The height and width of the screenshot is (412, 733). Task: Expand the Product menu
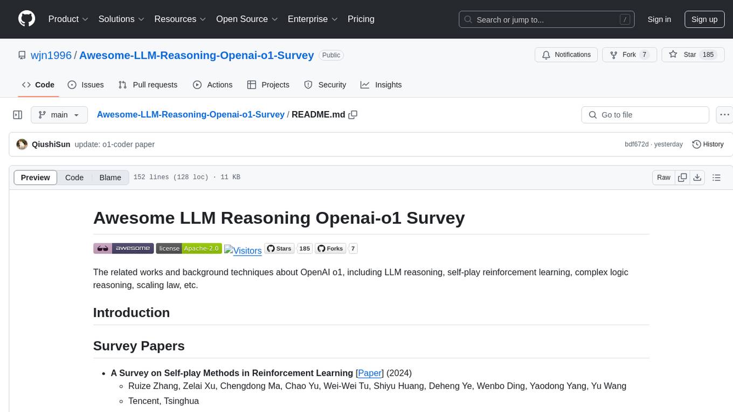click(68, 19)
